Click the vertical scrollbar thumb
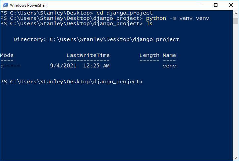 coord(236,21)
